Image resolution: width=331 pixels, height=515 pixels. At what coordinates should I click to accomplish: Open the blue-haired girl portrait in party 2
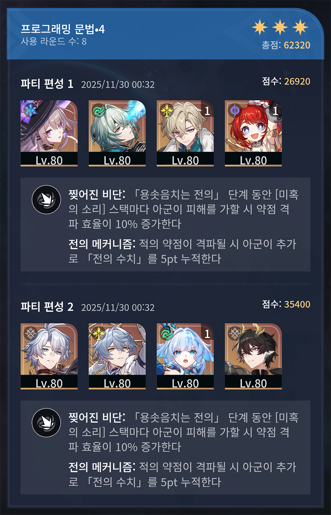(185, 356)
